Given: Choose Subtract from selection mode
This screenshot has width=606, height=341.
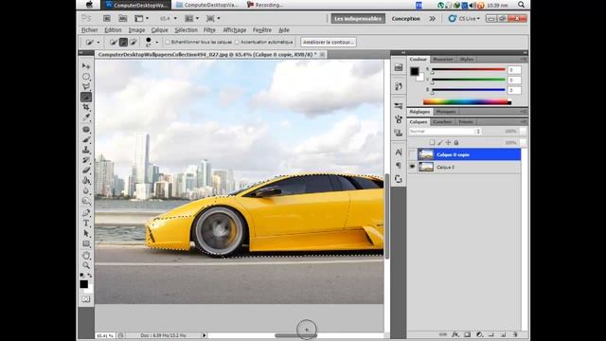Looking at the screenshot, I should (134, 42).
